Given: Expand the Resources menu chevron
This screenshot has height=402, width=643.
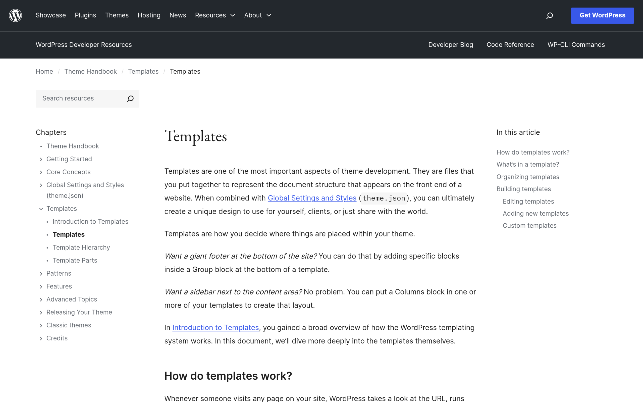Looking at the screenshot, I should coord(233,15).
